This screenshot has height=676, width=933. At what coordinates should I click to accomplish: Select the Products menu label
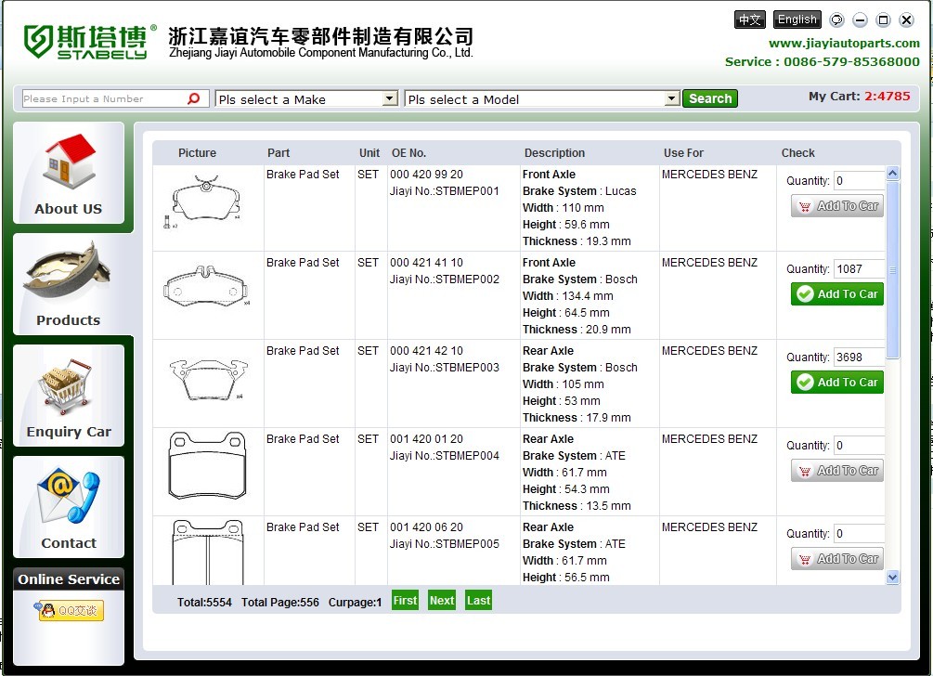69,320
